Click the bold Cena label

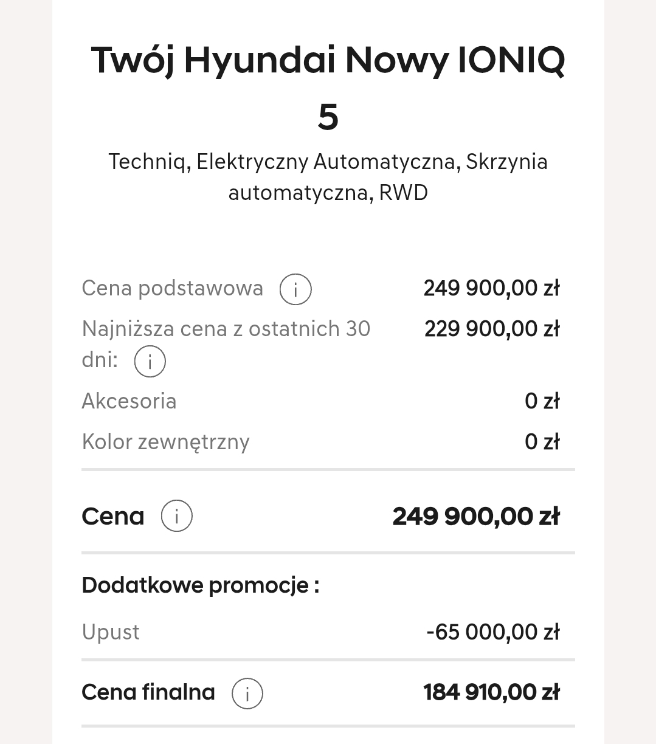pyautogui.click(x=113, y=517)
